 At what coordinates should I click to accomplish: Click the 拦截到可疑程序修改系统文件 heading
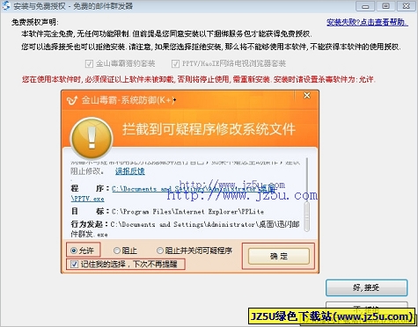(x=209, y=129)
